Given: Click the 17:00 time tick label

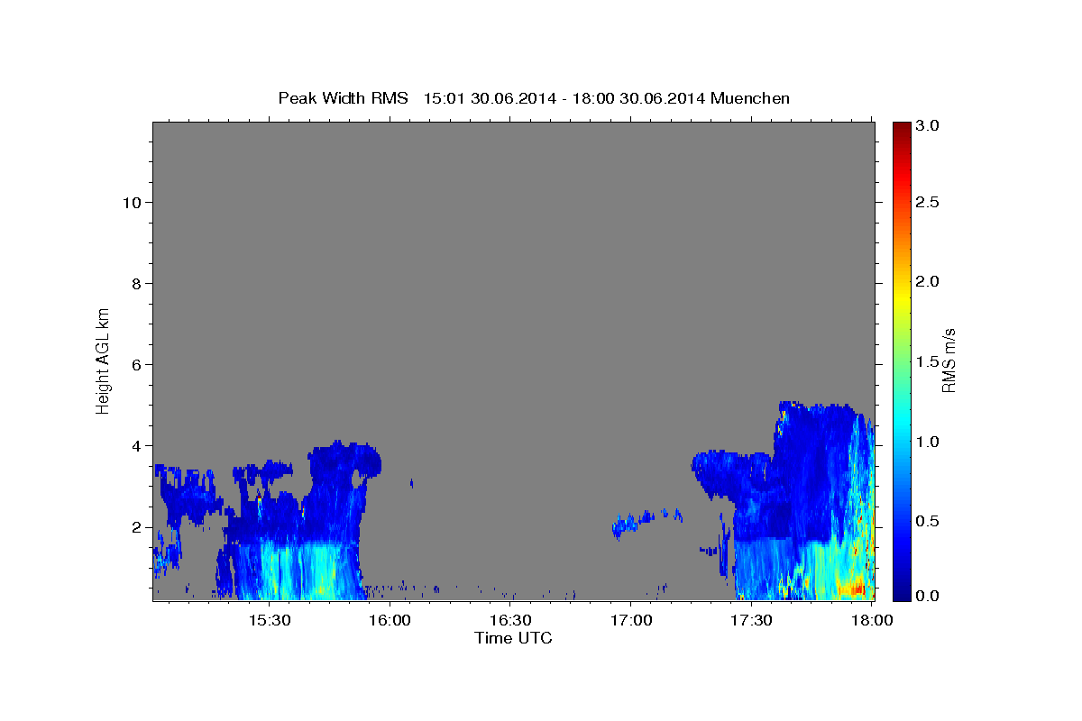Looking at the screenshot, I should tap(631, 620).
